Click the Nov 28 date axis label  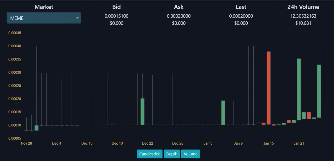click(26, 143)
